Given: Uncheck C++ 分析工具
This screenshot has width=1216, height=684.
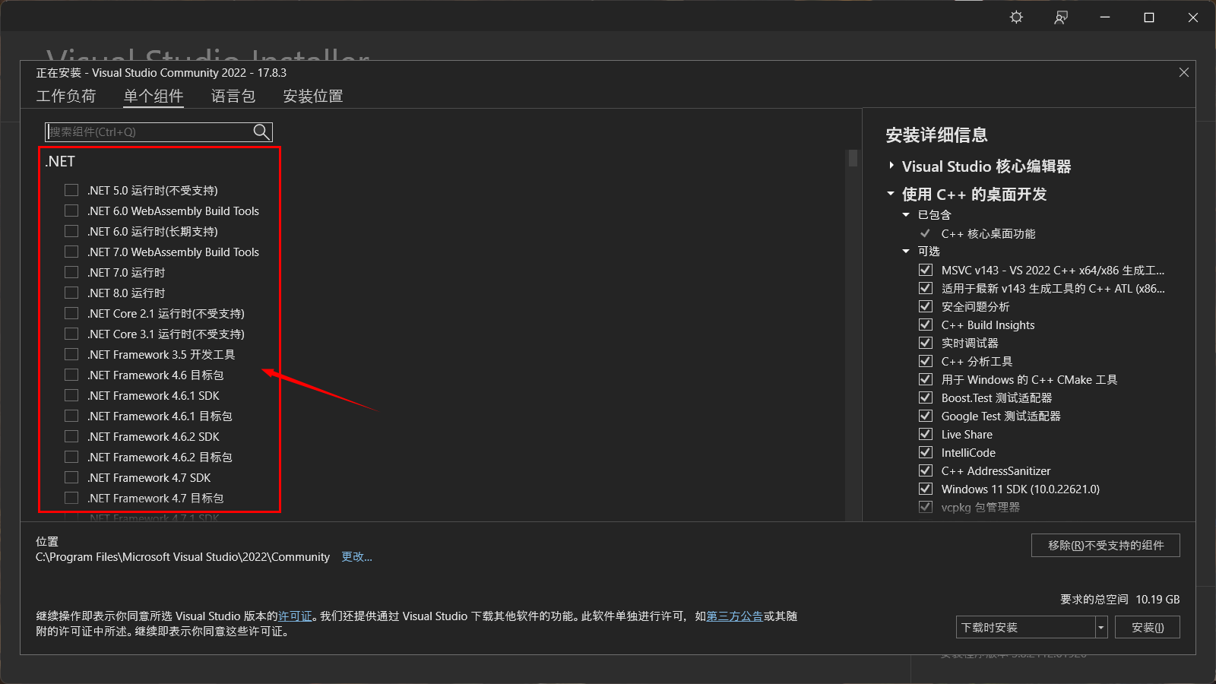Looking at the screenshot, I should [926, 361].
